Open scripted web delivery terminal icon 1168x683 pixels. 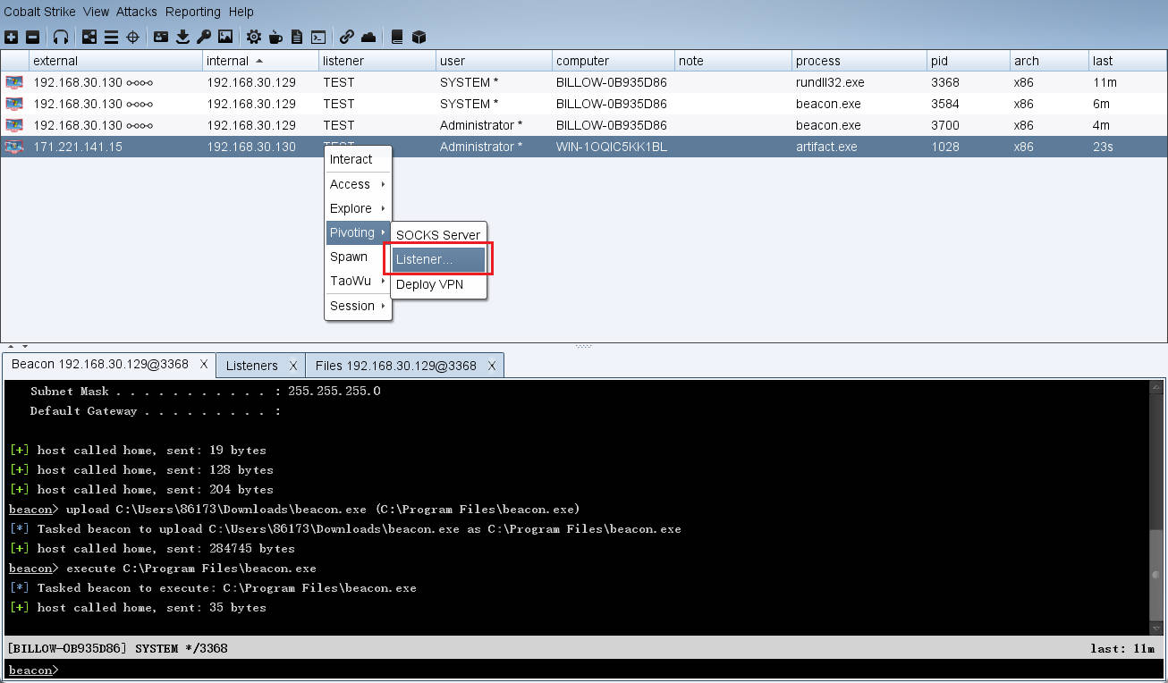point(318,37)
